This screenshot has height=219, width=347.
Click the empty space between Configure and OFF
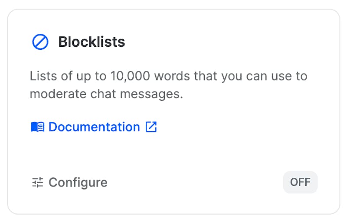(195, 183)
